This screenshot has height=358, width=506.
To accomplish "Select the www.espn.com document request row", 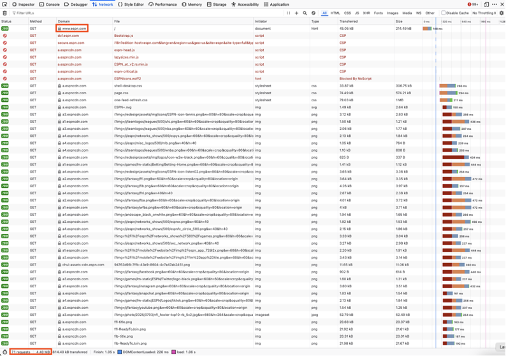I will (x=253, y=29).
